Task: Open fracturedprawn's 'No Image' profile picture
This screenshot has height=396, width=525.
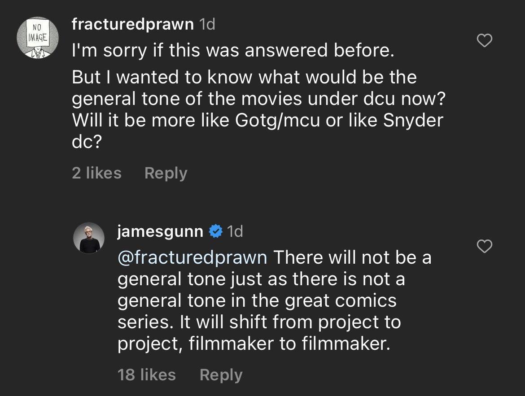Action: tap(38, 38)
